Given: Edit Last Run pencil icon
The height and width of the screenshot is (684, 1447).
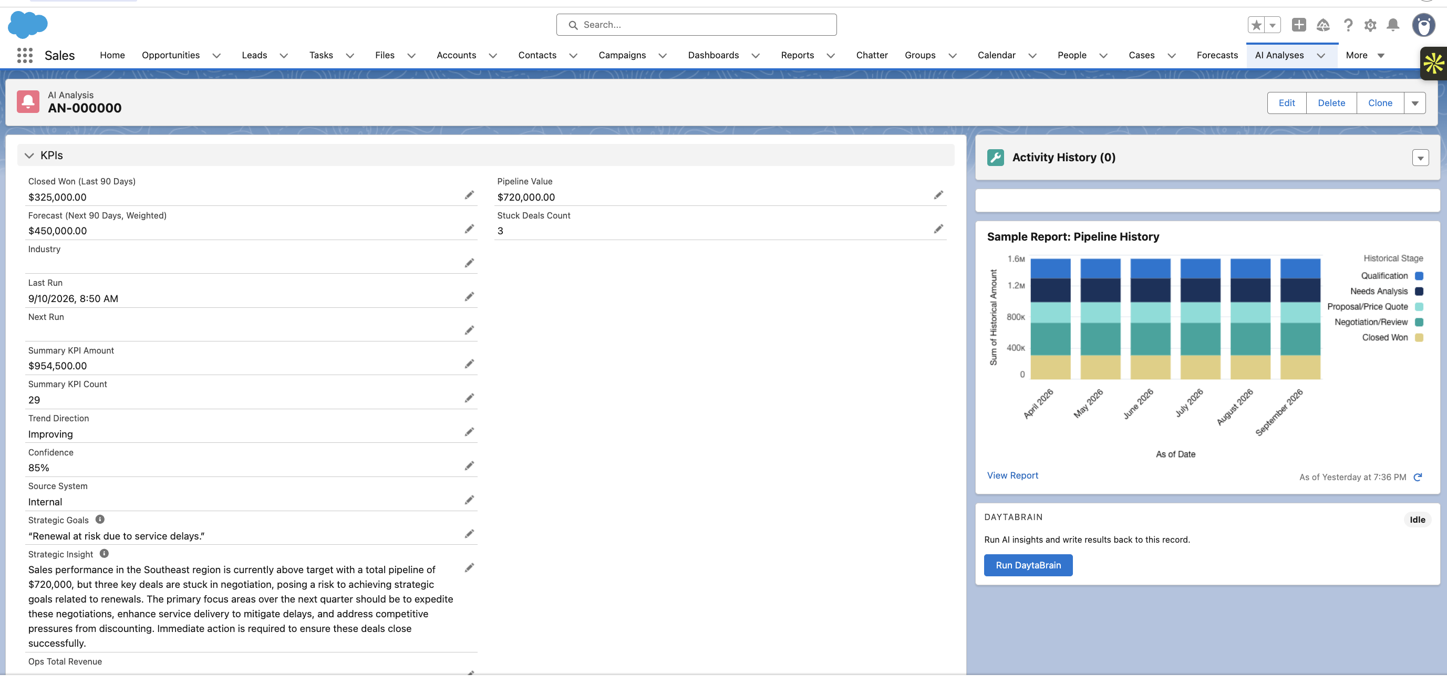Looking at the screenshot, I should pyautogui.click(x=469, y=296).
